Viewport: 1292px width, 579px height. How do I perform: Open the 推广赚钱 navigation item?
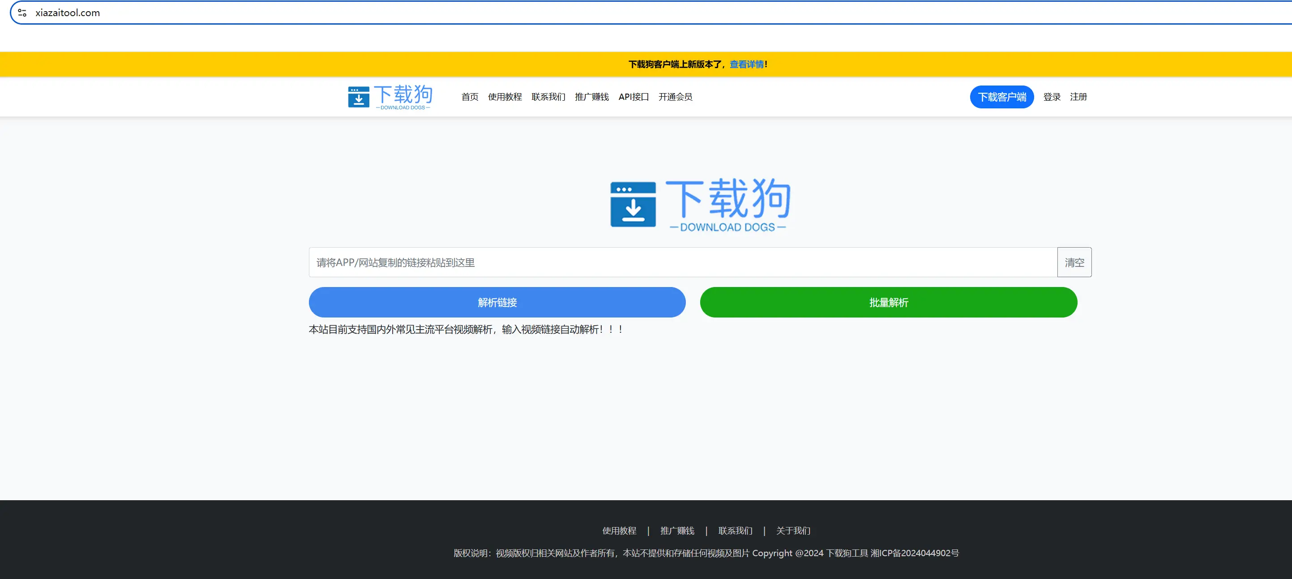point(592,97)
